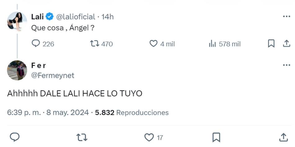
Task: Open Lali's profile picture
Action: (17, 22)
